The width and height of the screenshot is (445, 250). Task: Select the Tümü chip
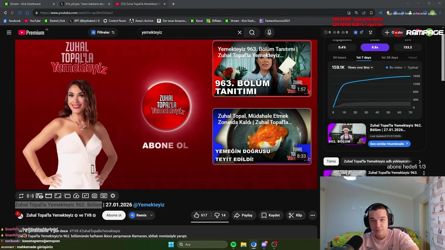331,161
